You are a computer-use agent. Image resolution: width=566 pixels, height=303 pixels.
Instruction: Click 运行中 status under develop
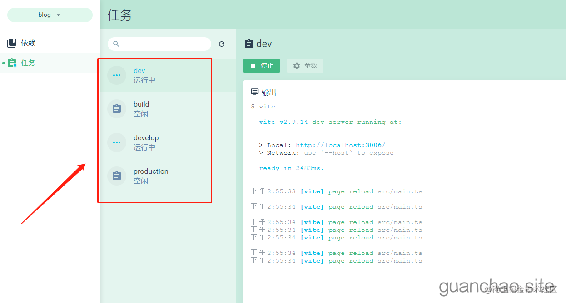coord(144,147)
